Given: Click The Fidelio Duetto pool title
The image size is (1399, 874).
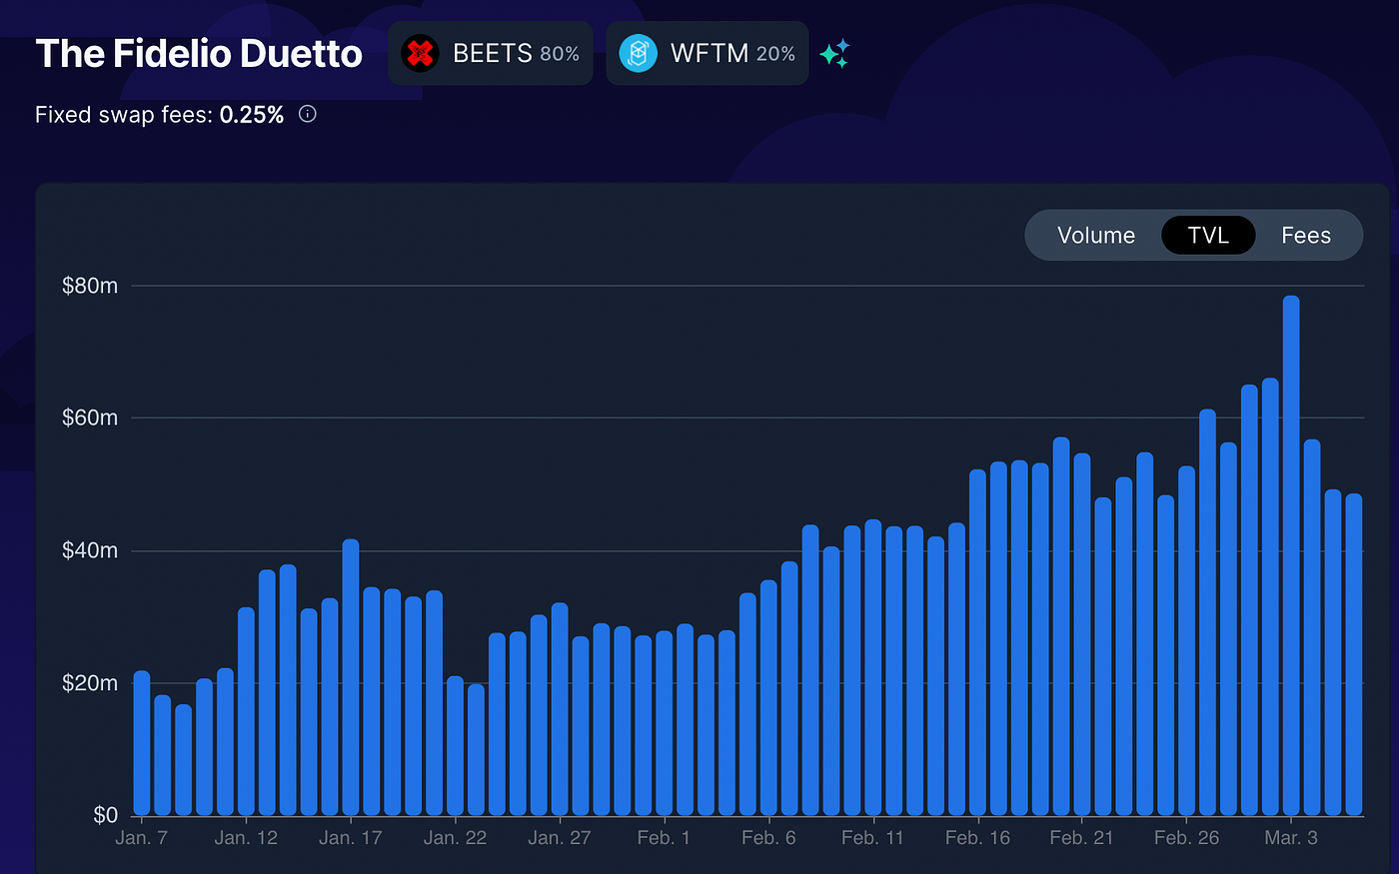Looking at the screenshot, I should tap(199, 53).
